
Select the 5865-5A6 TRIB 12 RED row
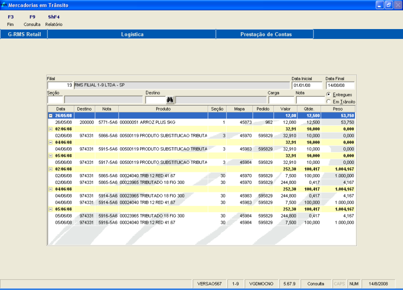click(x=201, y=176)
